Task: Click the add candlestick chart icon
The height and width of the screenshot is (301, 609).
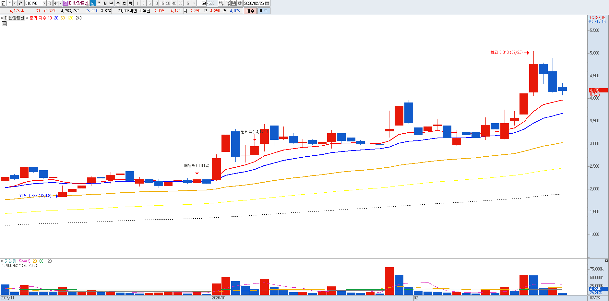Action: pyautogui.click(x=221, y=3)
